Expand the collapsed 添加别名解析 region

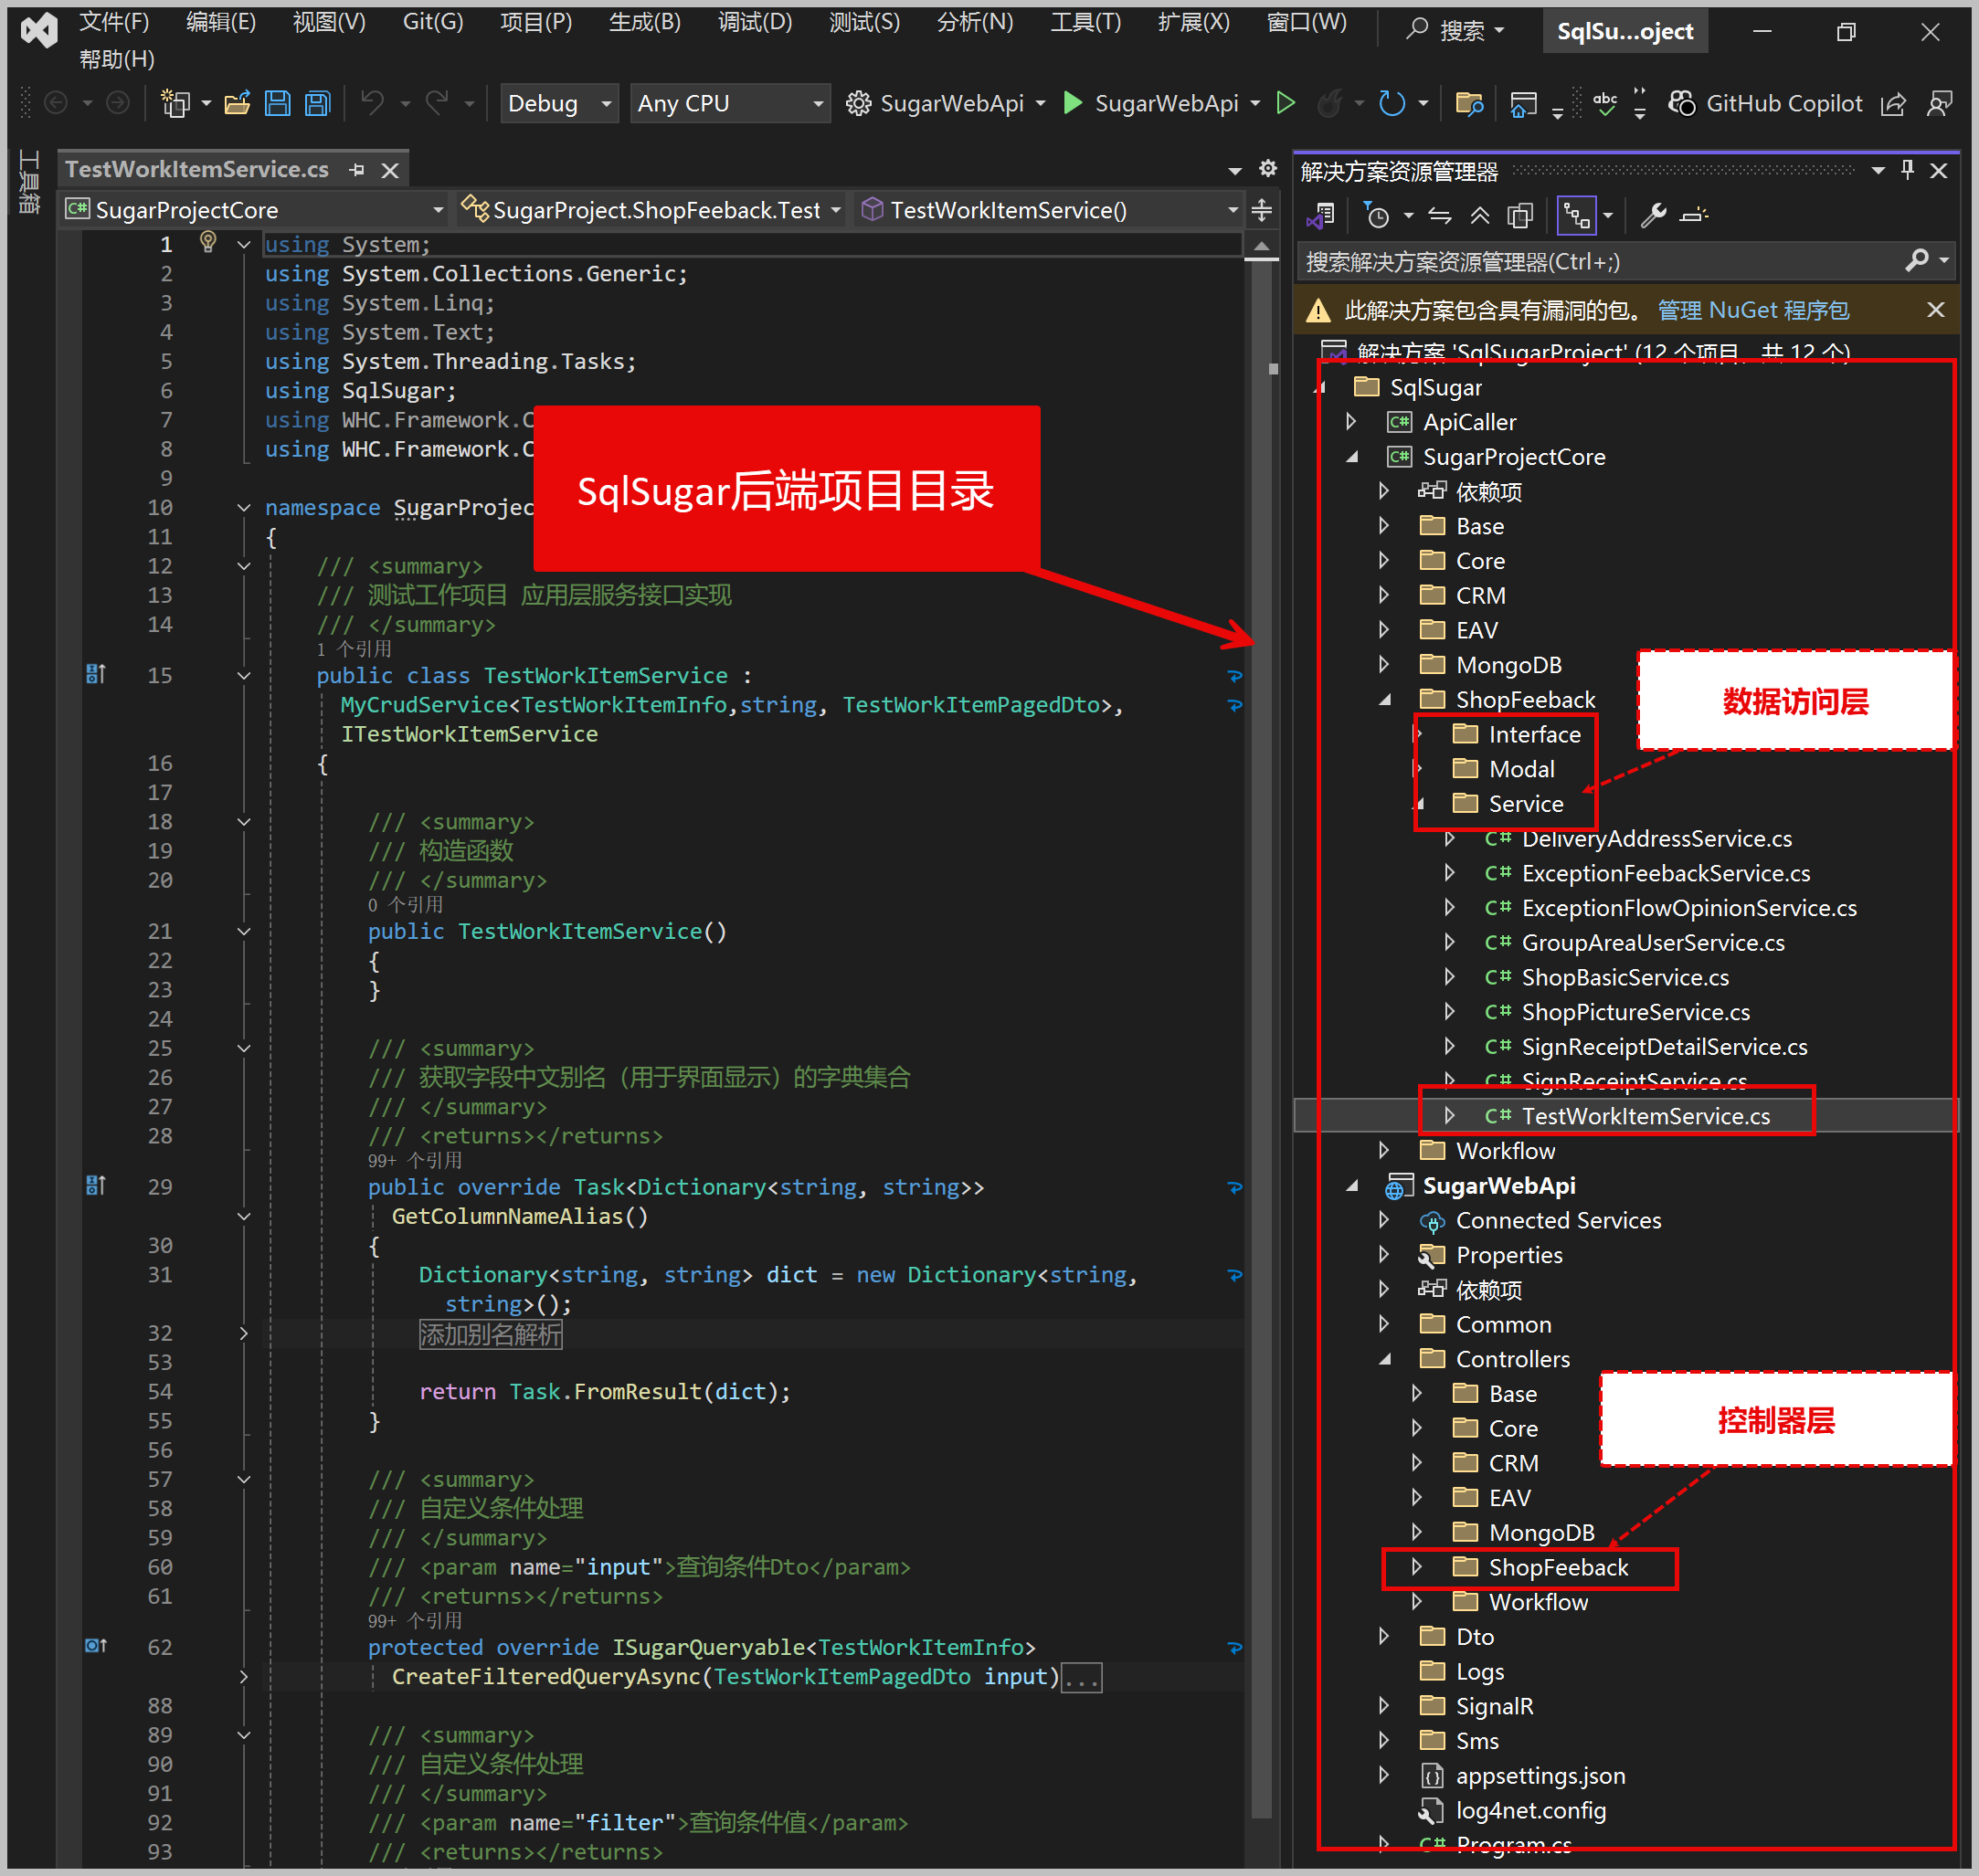tap(243, 1333)
